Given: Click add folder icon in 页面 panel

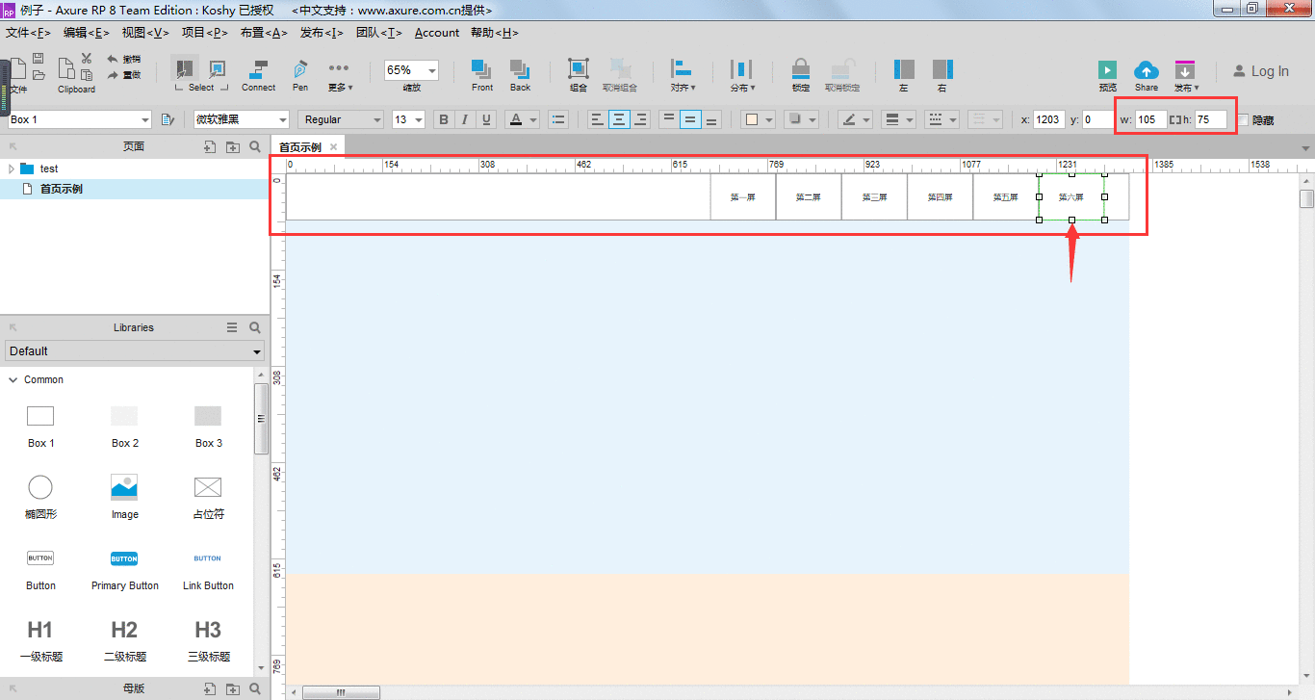Looking at the screenshot, I should coord(232,147).
